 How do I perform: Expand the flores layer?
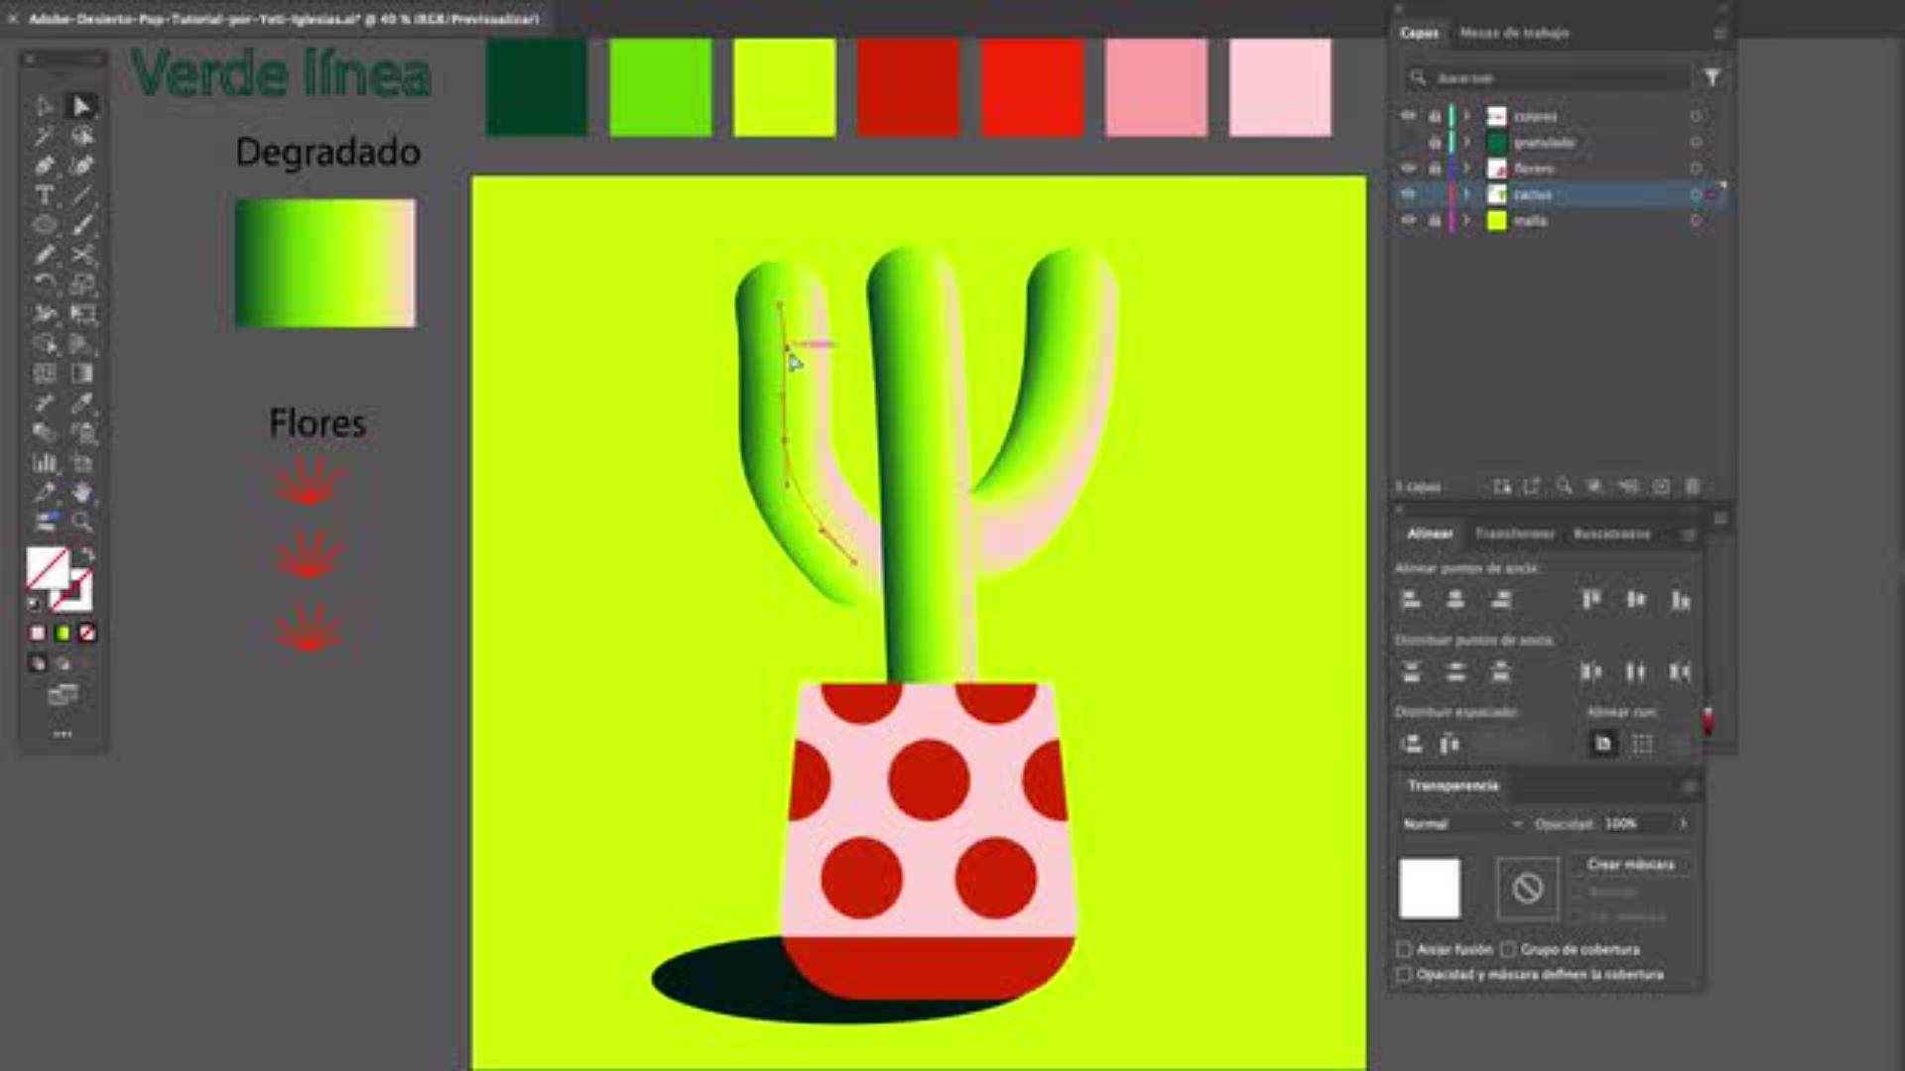tap(1466, 169)
